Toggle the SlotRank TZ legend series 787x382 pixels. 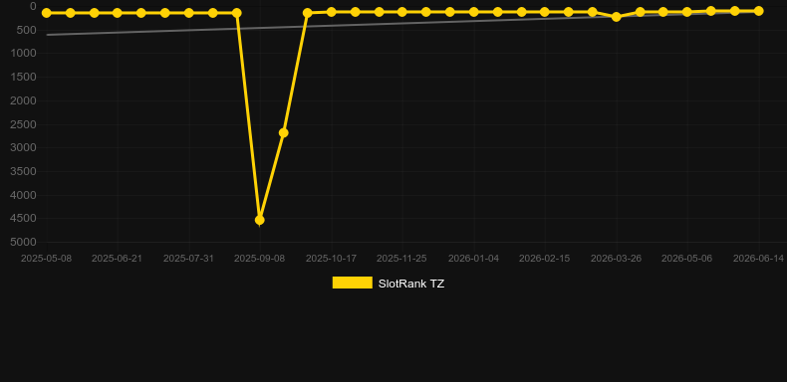coord(389,284)
